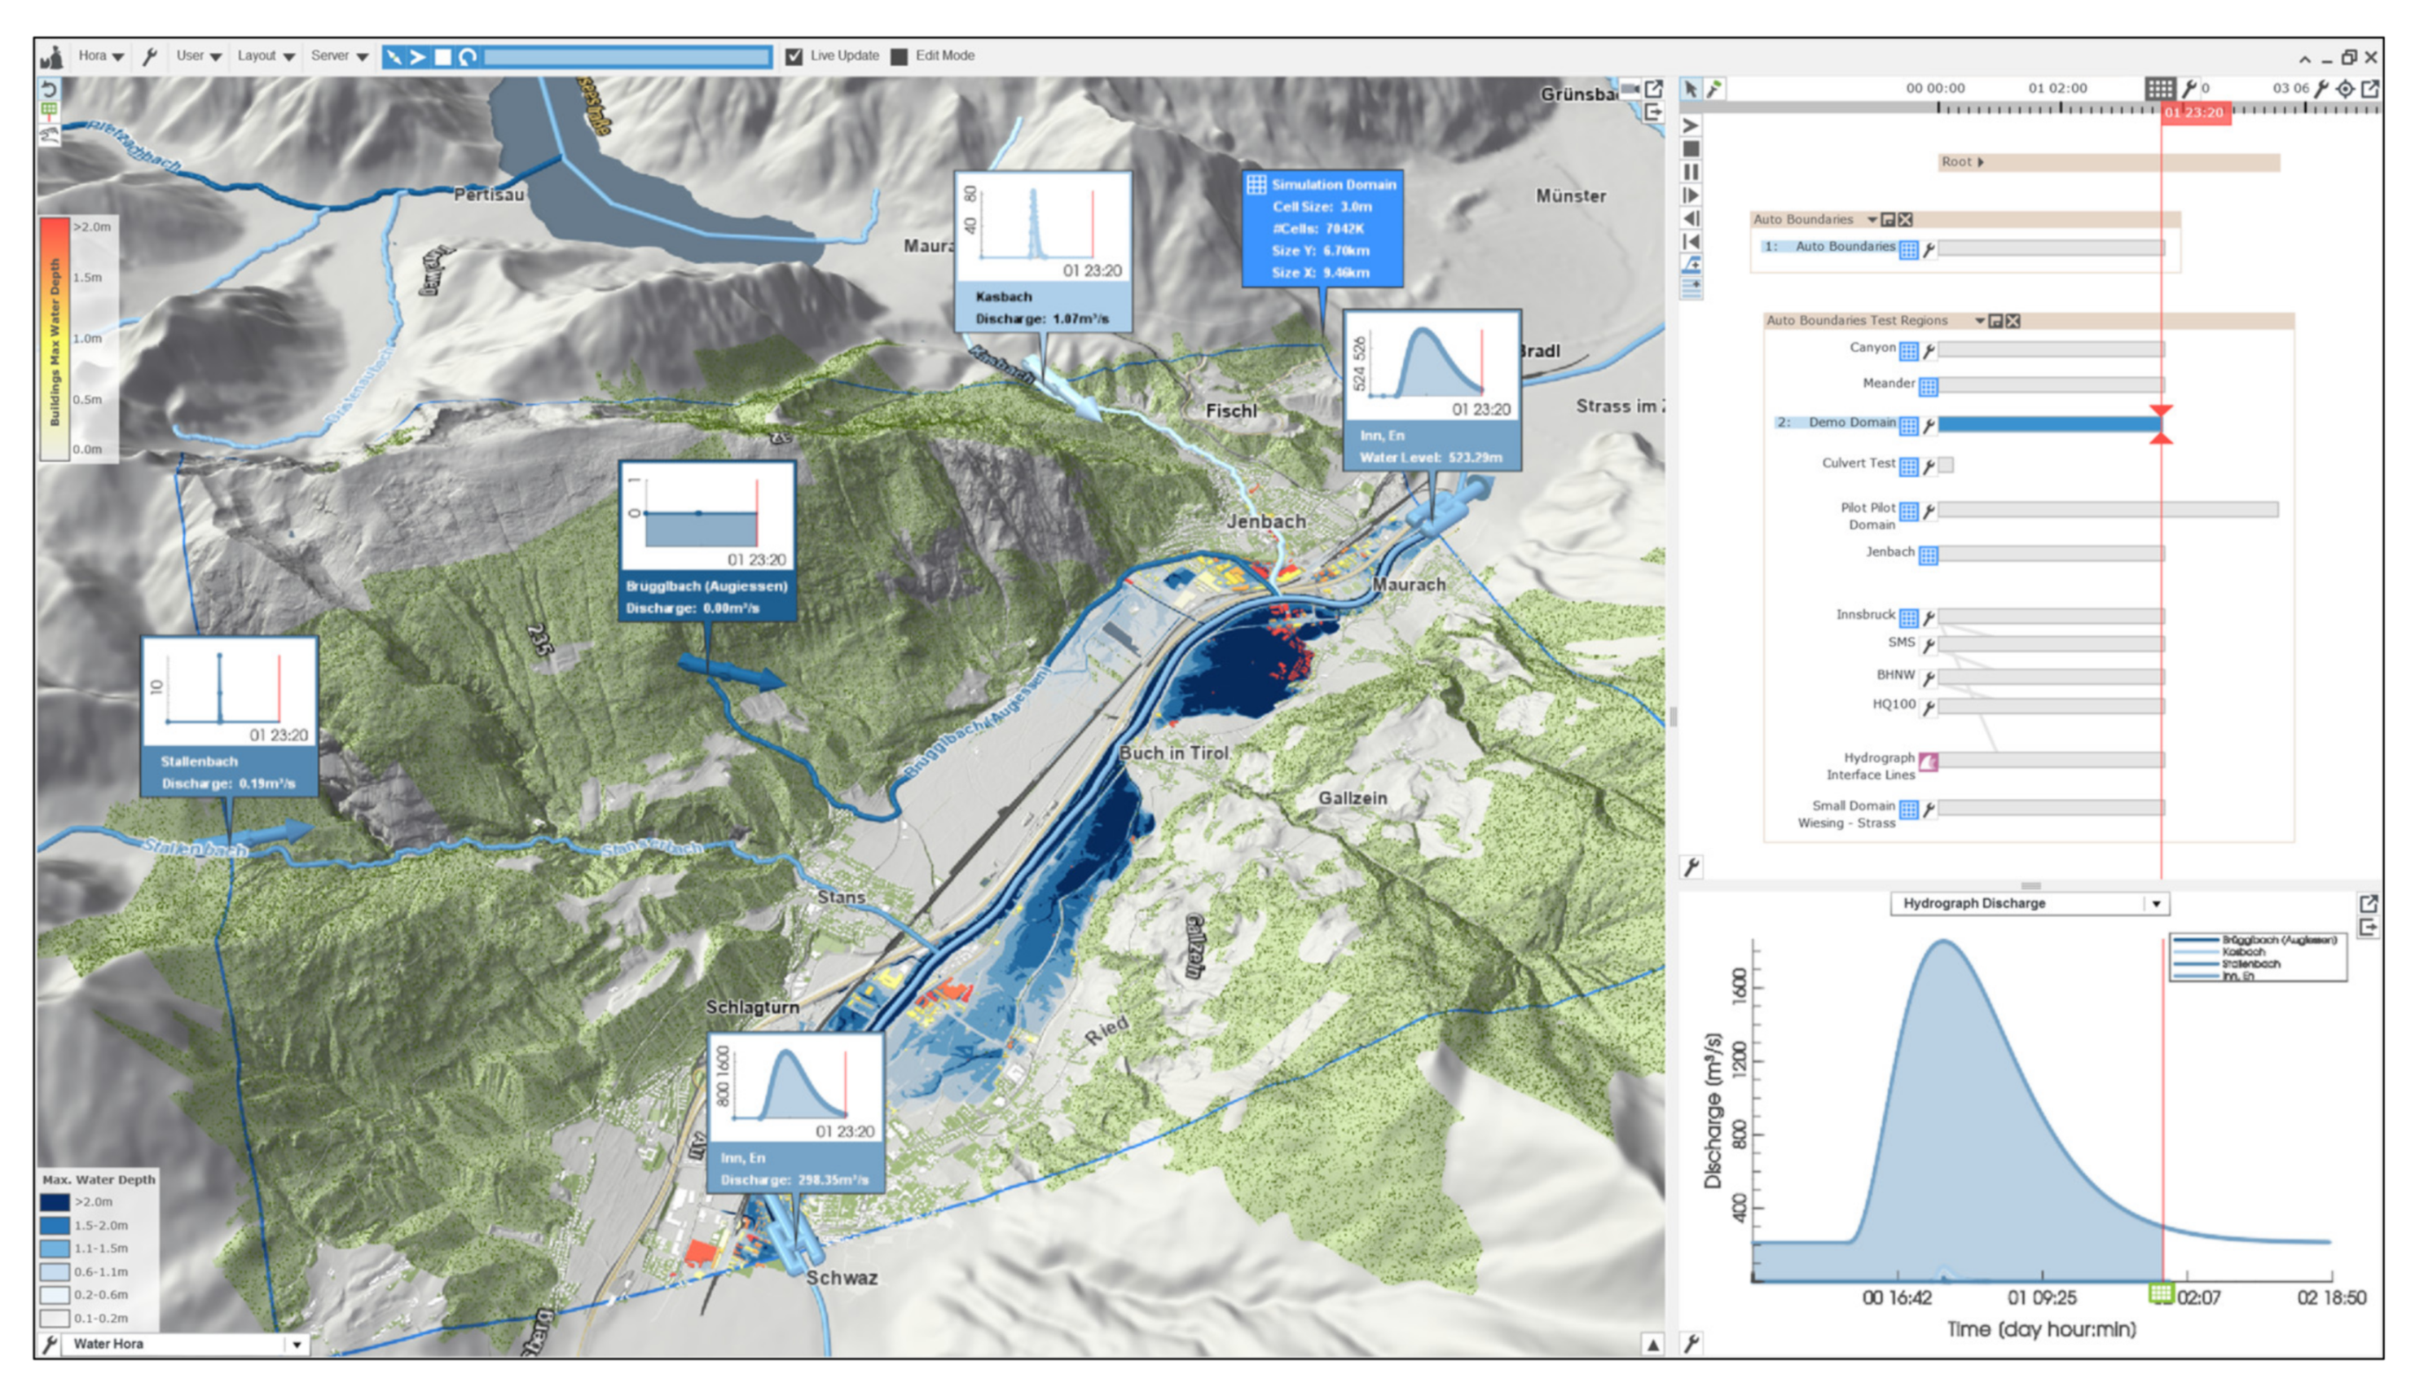Expand the Root arrow in the timeline
The image size is (2424, 1387).
coord(1981,162)
